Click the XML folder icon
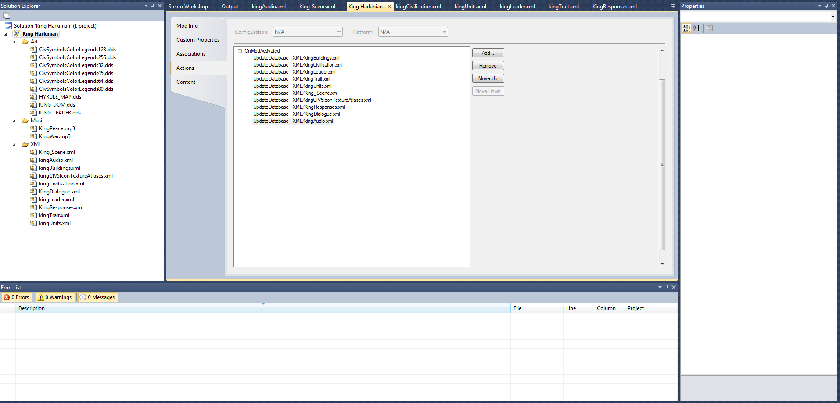The height and width of the screenshot is (403, 840). [25, 144]
